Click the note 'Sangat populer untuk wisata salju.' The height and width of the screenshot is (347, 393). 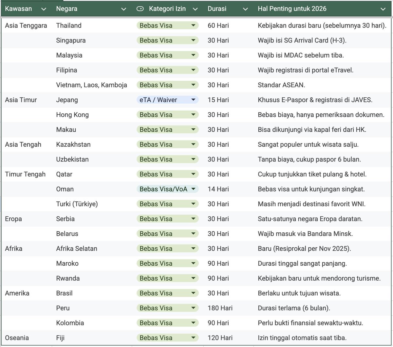click(x=308, y=144)
